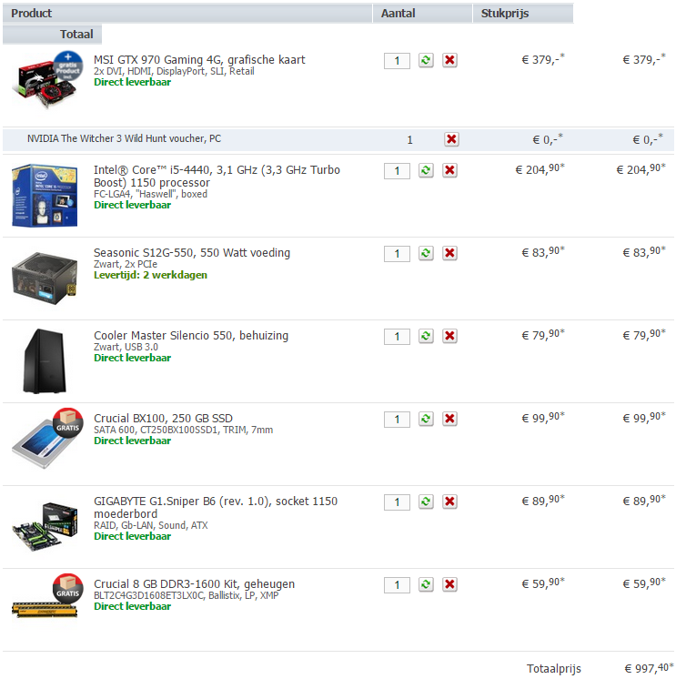Image resolution: width=676 pixels, height=679 pixels.
Task: Refresh quantity for MSI GTX 970
Action: 426,60
